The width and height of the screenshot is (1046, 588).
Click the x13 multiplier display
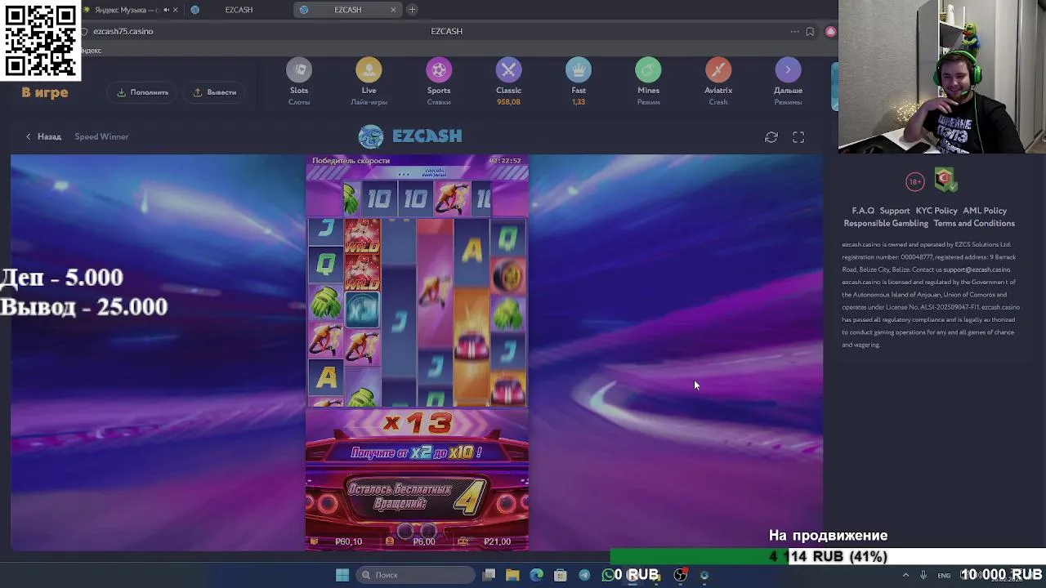point(417,423)
